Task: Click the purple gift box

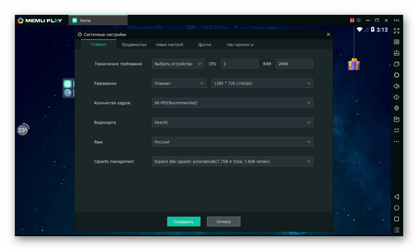Action: (354, 64)
